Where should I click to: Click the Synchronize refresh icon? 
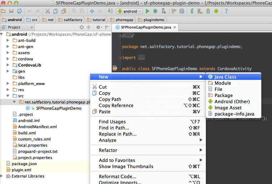point(19,11)
